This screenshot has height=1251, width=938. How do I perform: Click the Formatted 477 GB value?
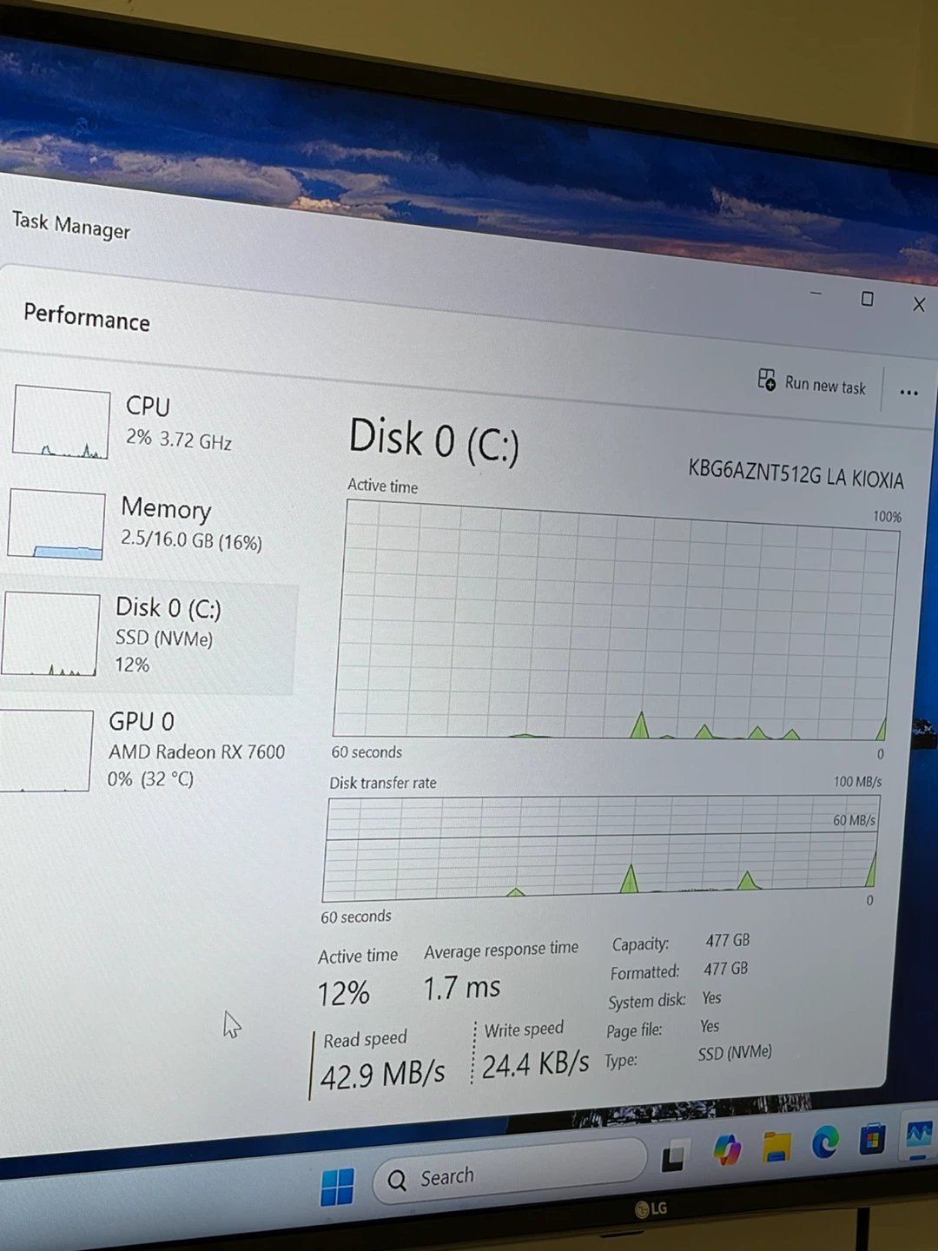[x=725, y=968]
